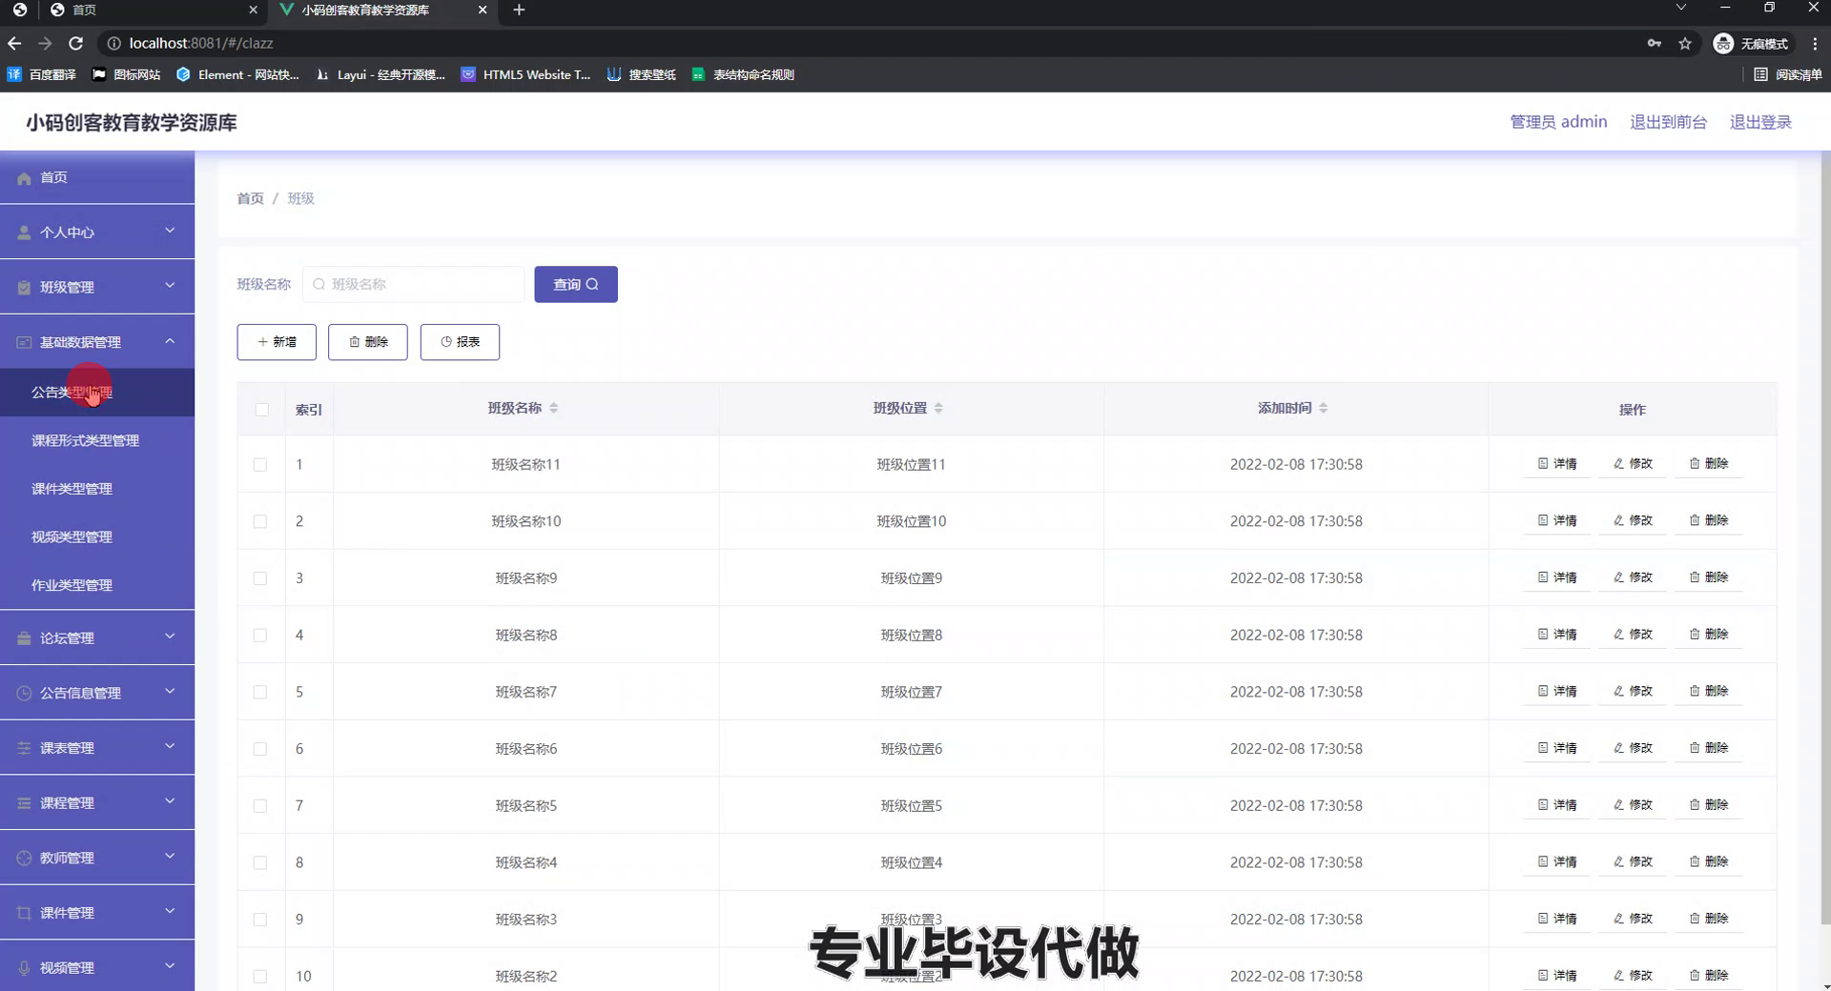Viewport: 1831px width, 991px height.
Task: Open 课件类型管理 submenu item
Action: (97, 489)
